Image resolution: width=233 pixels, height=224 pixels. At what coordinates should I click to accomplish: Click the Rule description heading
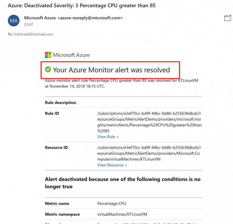(60, 103)
